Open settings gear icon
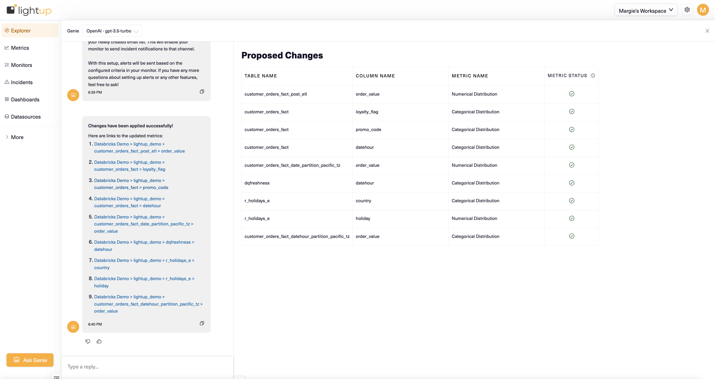The image size is (715, 379). [687, 10]
